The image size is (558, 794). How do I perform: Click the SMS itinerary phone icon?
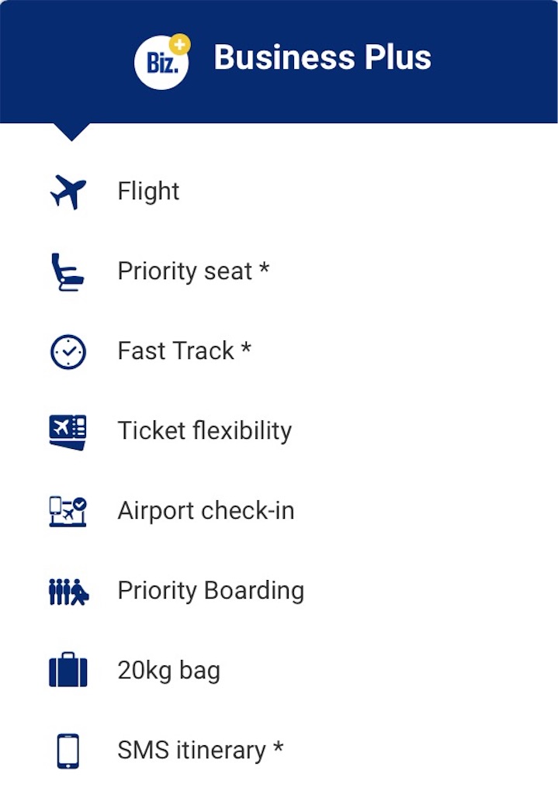68,751
